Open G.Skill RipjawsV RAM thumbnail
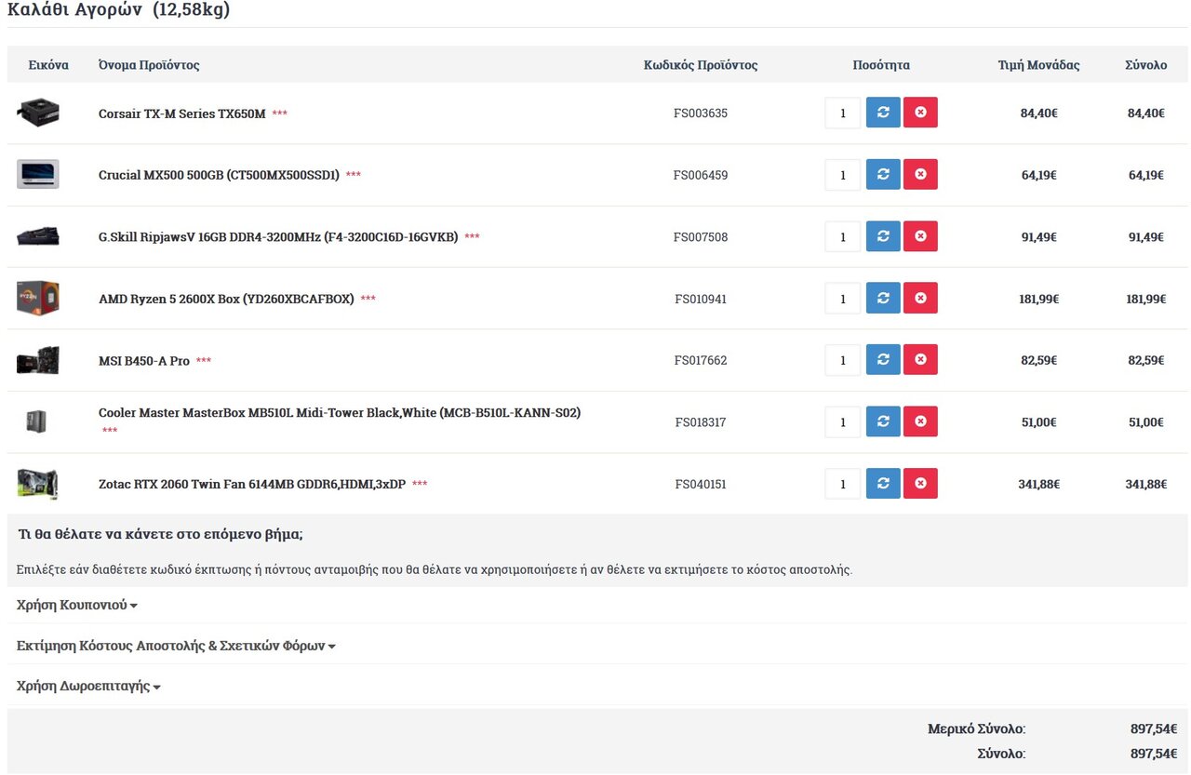Screen dimensions: 1191x775 [38, 236]
